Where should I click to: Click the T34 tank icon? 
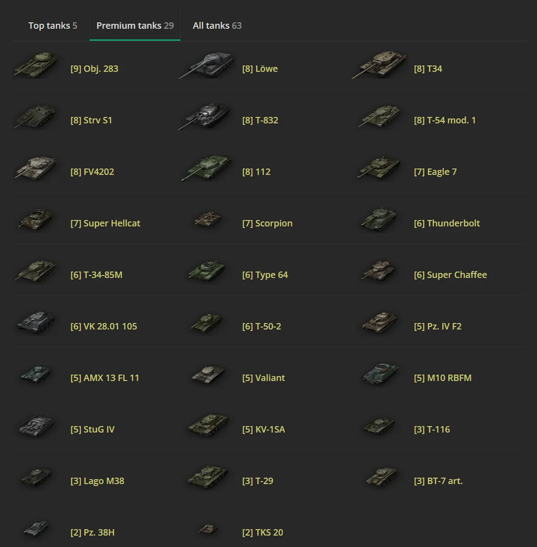tap(379, 65)
